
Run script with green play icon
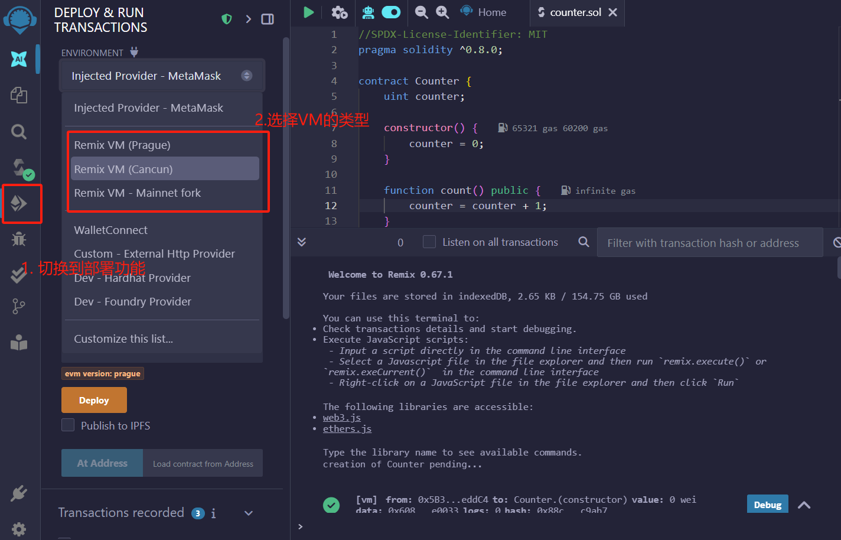tap(308, 12)
